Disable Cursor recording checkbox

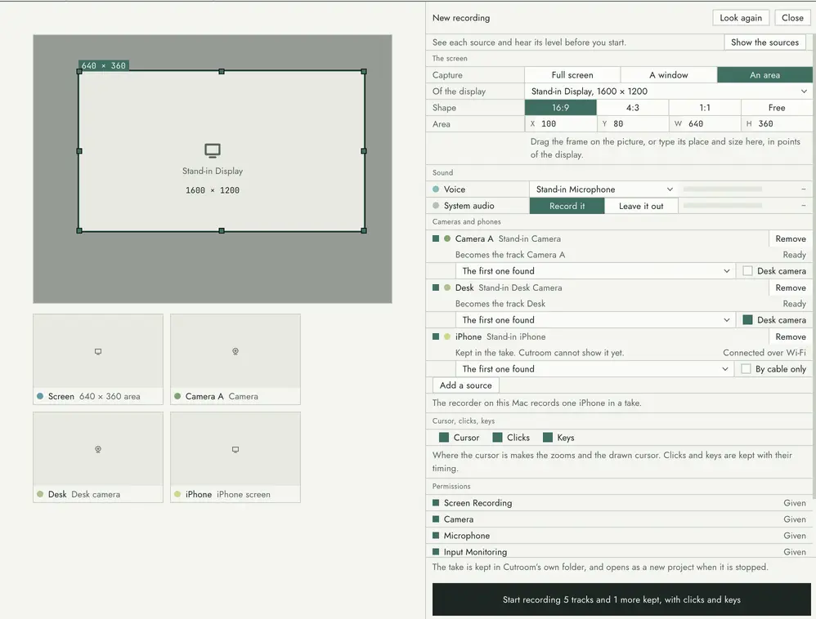point(444,438)
